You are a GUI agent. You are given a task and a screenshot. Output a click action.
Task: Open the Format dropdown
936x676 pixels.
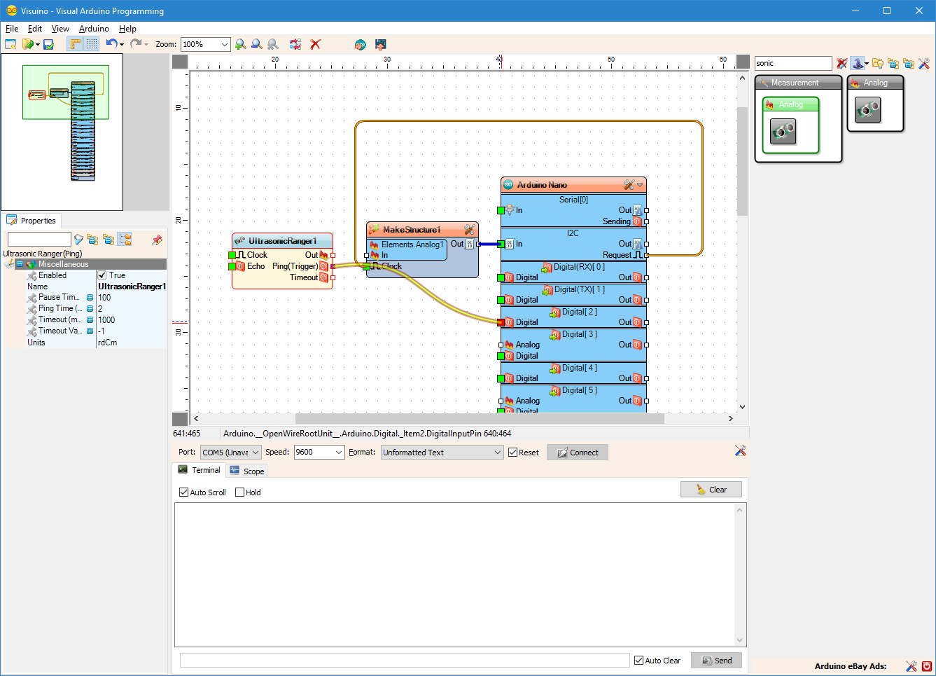[x=497, y=453]
